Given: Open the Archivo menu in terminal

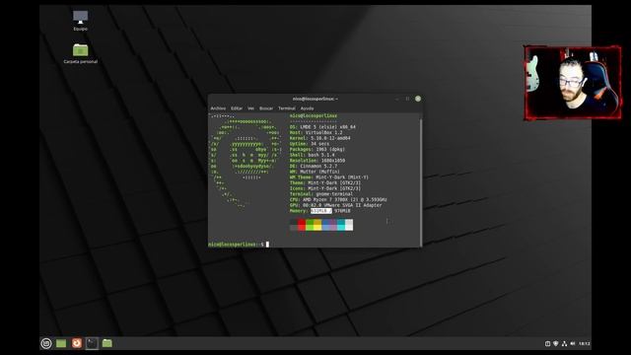Looking at the screenshot, I should click(218, 108).
